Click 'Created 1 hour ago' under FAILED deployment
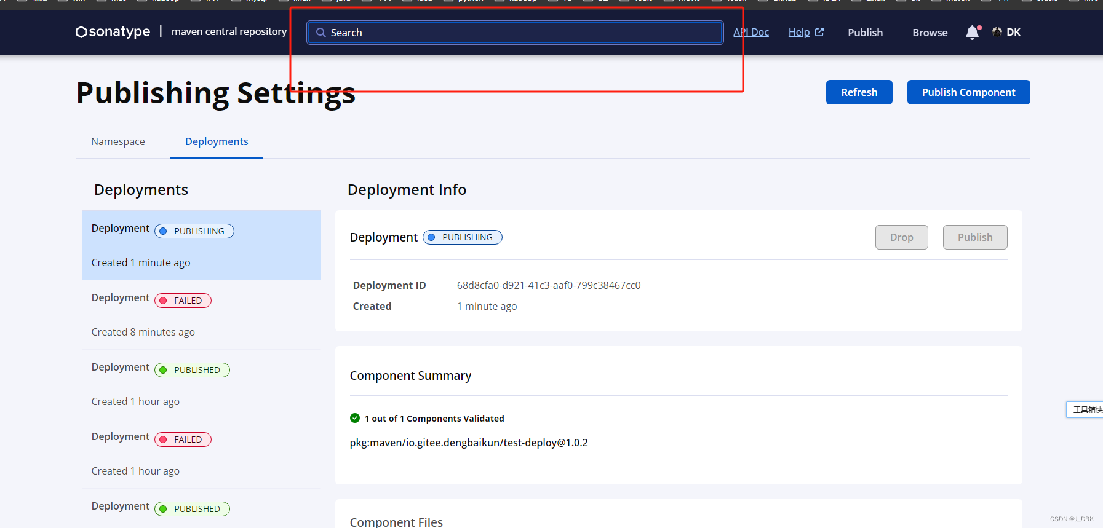This screenshot has width=1103, height=528. (x=135, y=471)
